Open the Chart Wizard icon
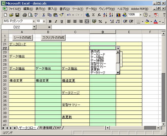The width and height of the screenshot is (167, 136). pyautogui.click(x=118, y=15)
